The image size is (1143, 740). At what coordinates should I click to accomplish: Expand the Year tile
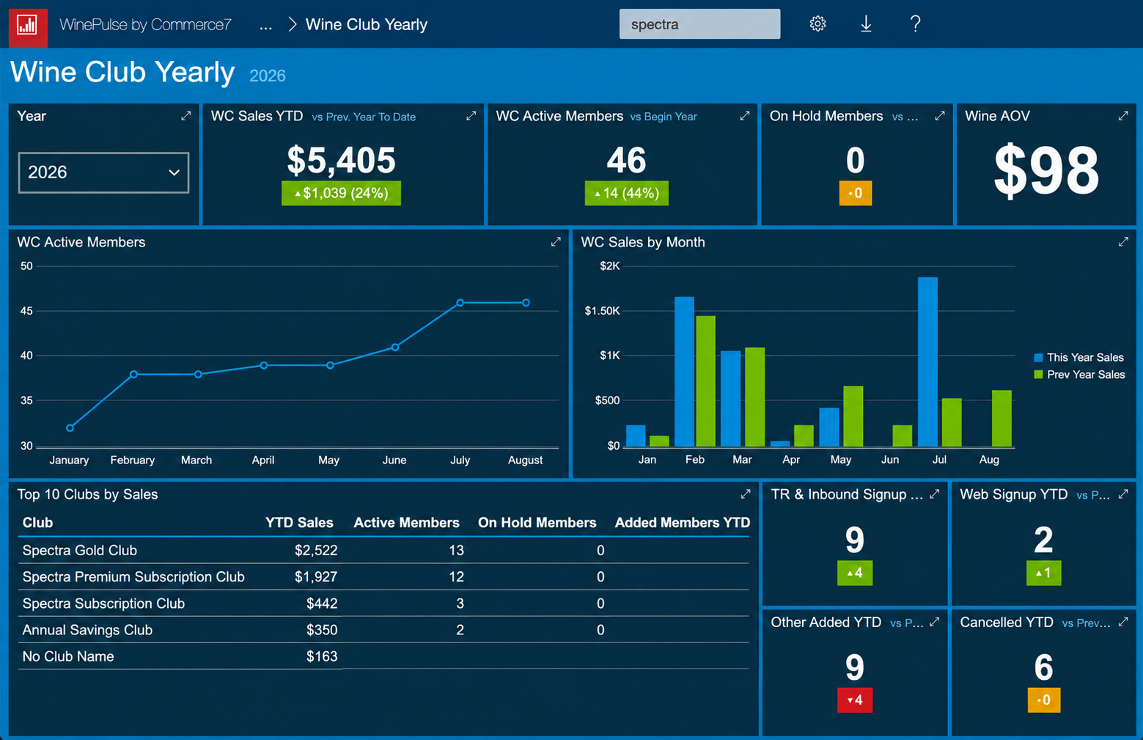[186, 116]
